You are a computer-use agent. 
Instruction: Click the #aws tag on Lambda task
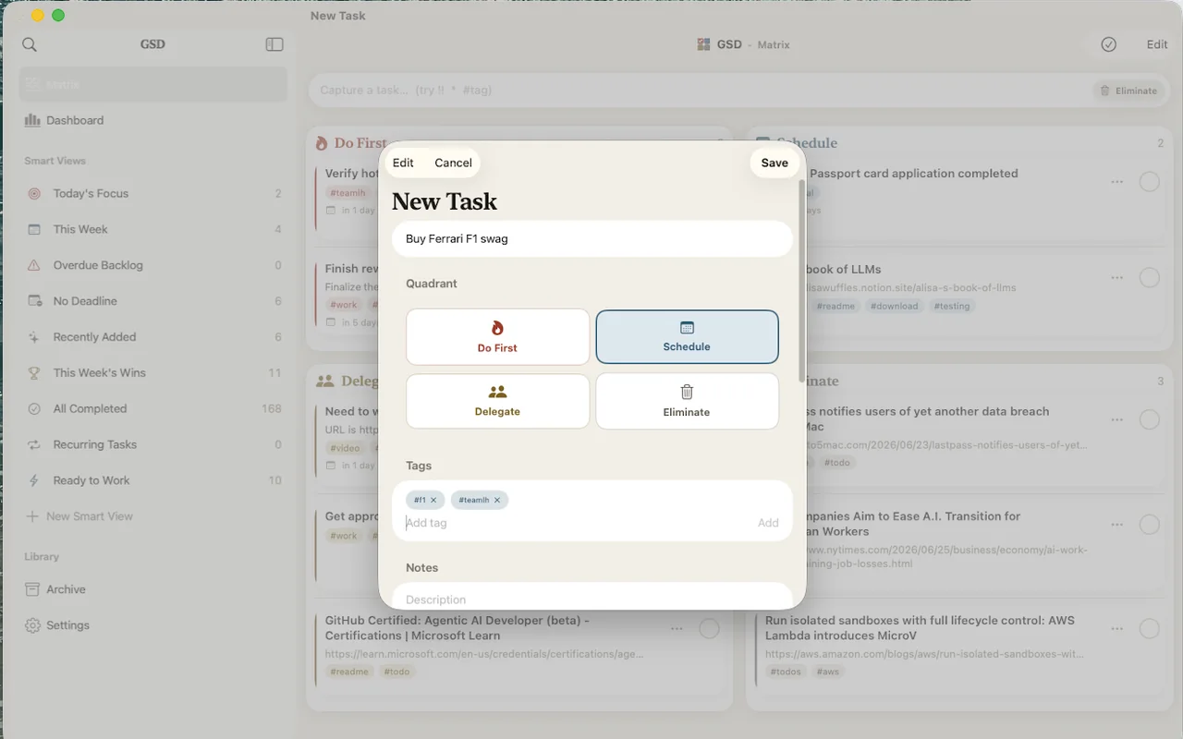[x=828, y=672]
